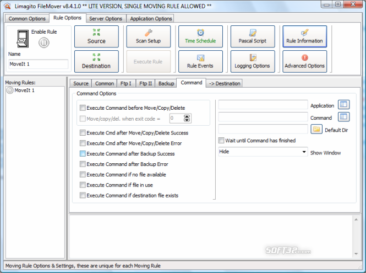Open the -> Destination sub-tab
This screenshot has width=366, height=273.
(x=225, y=83)
